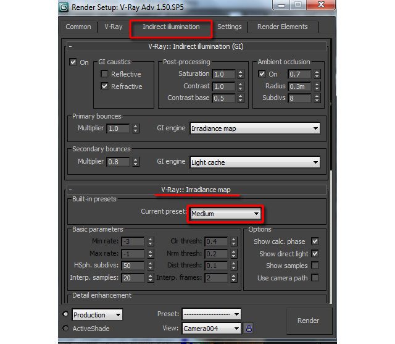Click the Saturation spinner arrows
Screen dimensions: 395x344
click(x=240, y=74)
